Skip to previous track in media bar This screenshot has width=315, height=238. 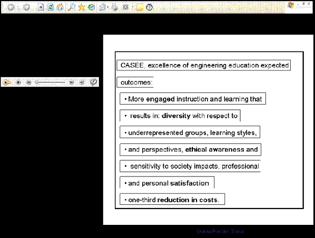click(x=29, y=82)
